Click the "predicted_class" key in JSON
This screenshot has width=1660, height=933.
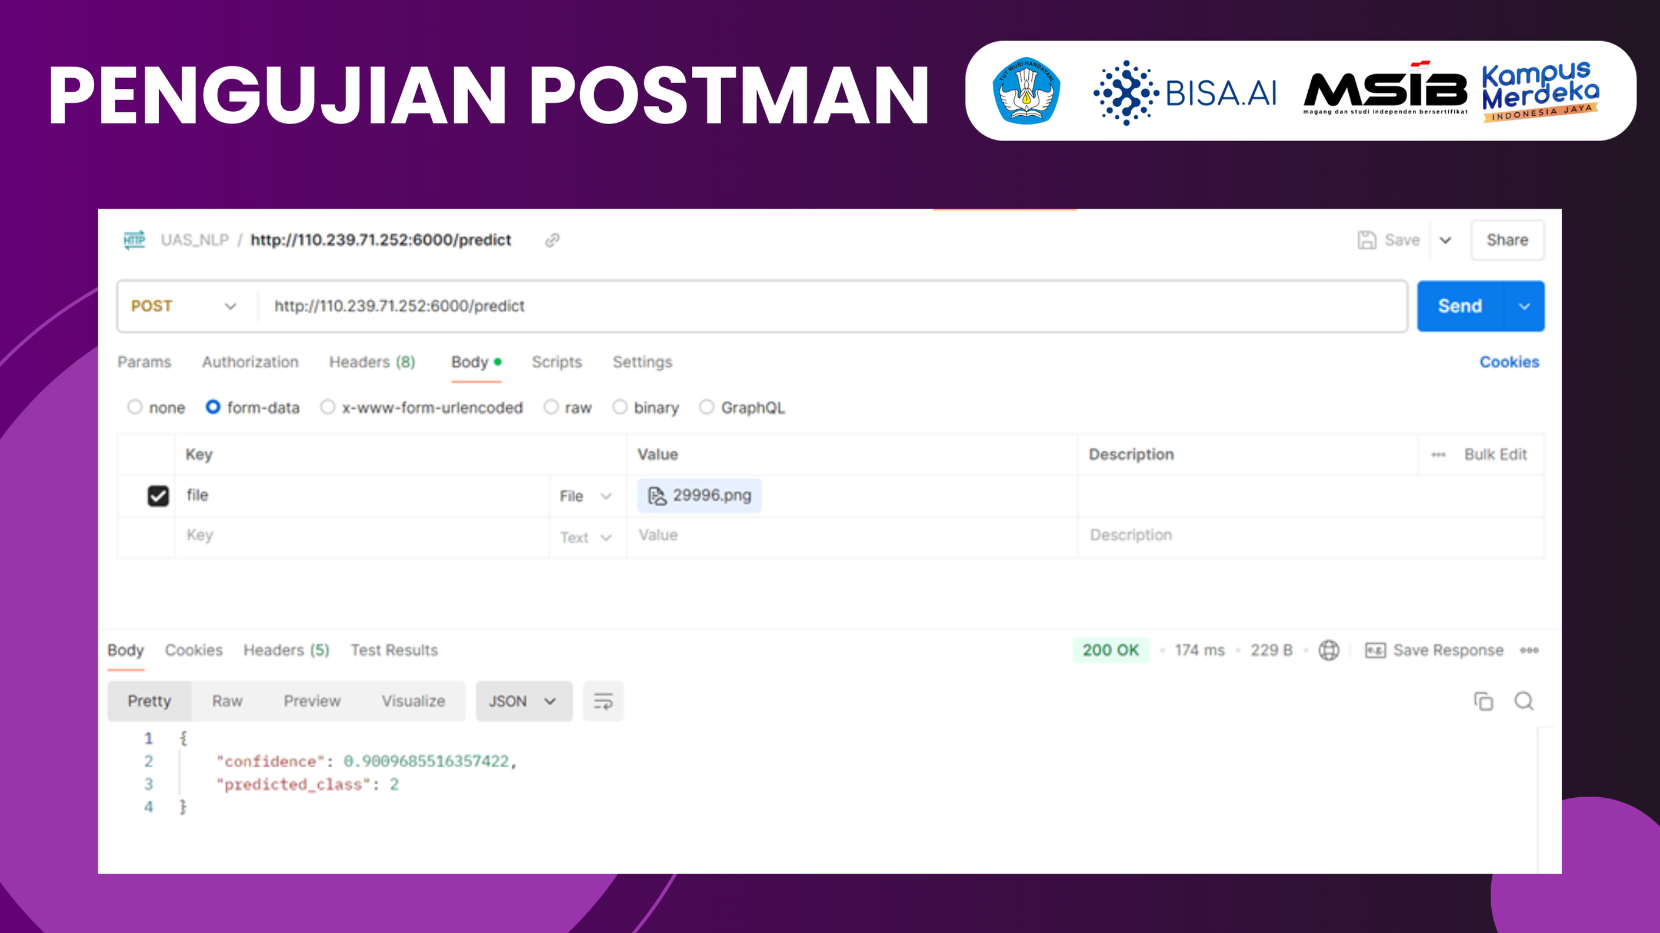coord(294,785)
